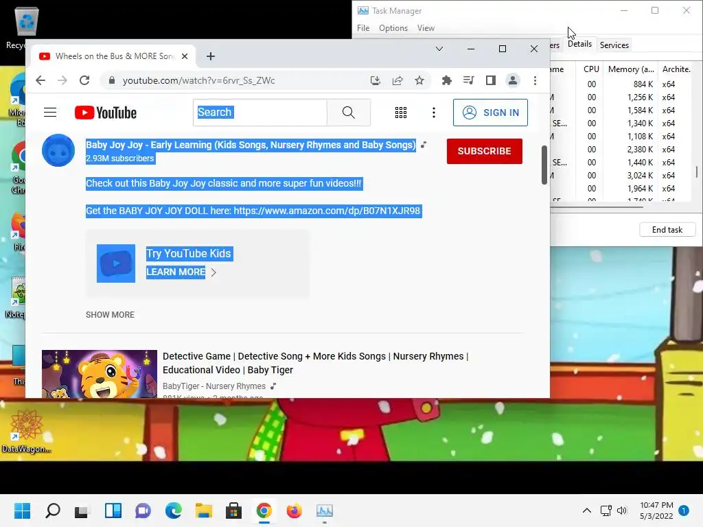
Task: Open the Amazon doll link in description
Action: (x=327, y=211)
